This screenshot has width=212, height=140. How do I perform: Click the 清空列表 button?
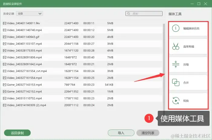coord(148,133)
